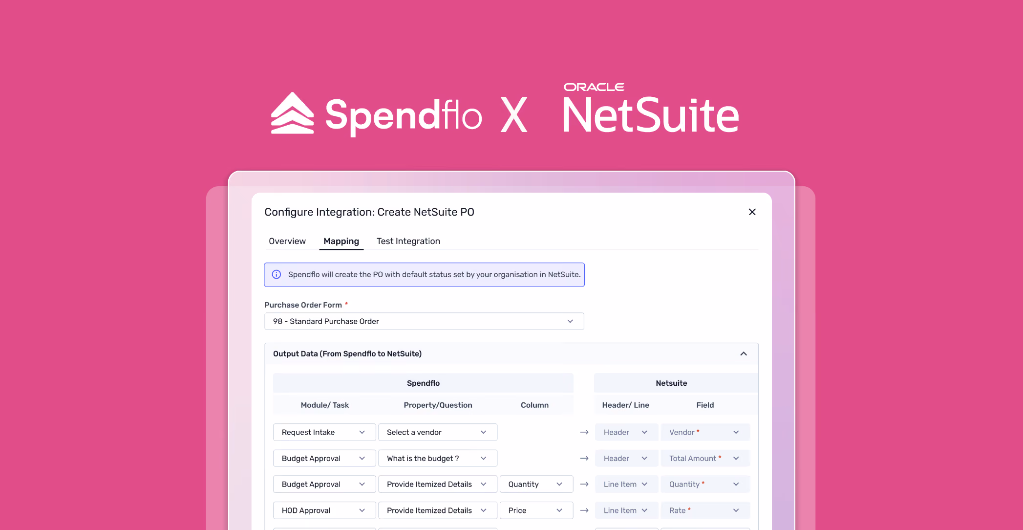This screenshot has width=1023, height=530.
Task: Open the Price column dropdown
Action: point(536,510)
